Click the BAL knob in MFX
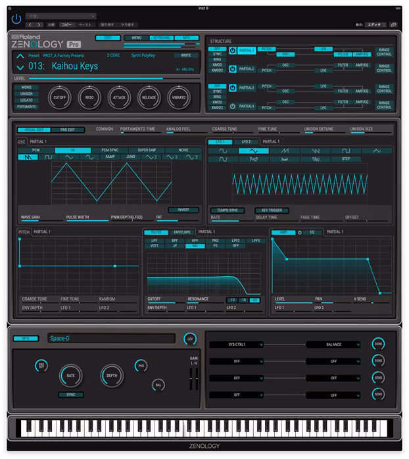 click(x=158, y=385)
